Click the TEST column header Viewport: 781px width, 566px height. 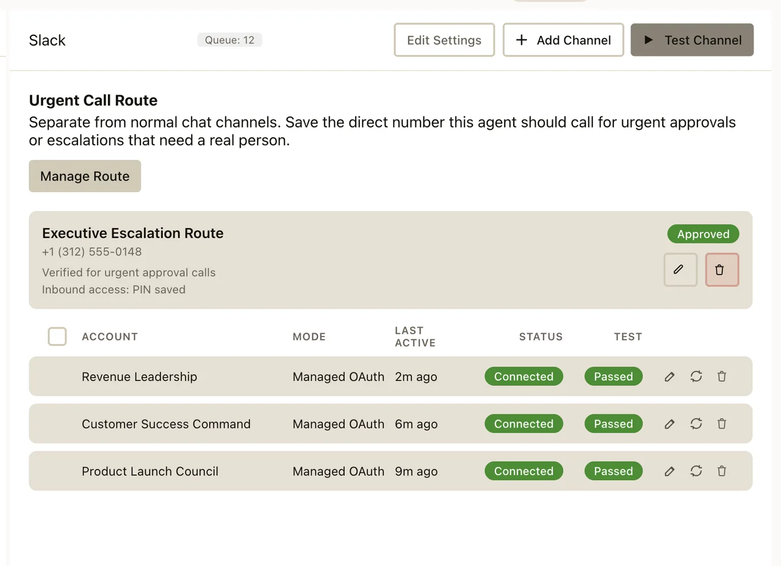[628, 337]
